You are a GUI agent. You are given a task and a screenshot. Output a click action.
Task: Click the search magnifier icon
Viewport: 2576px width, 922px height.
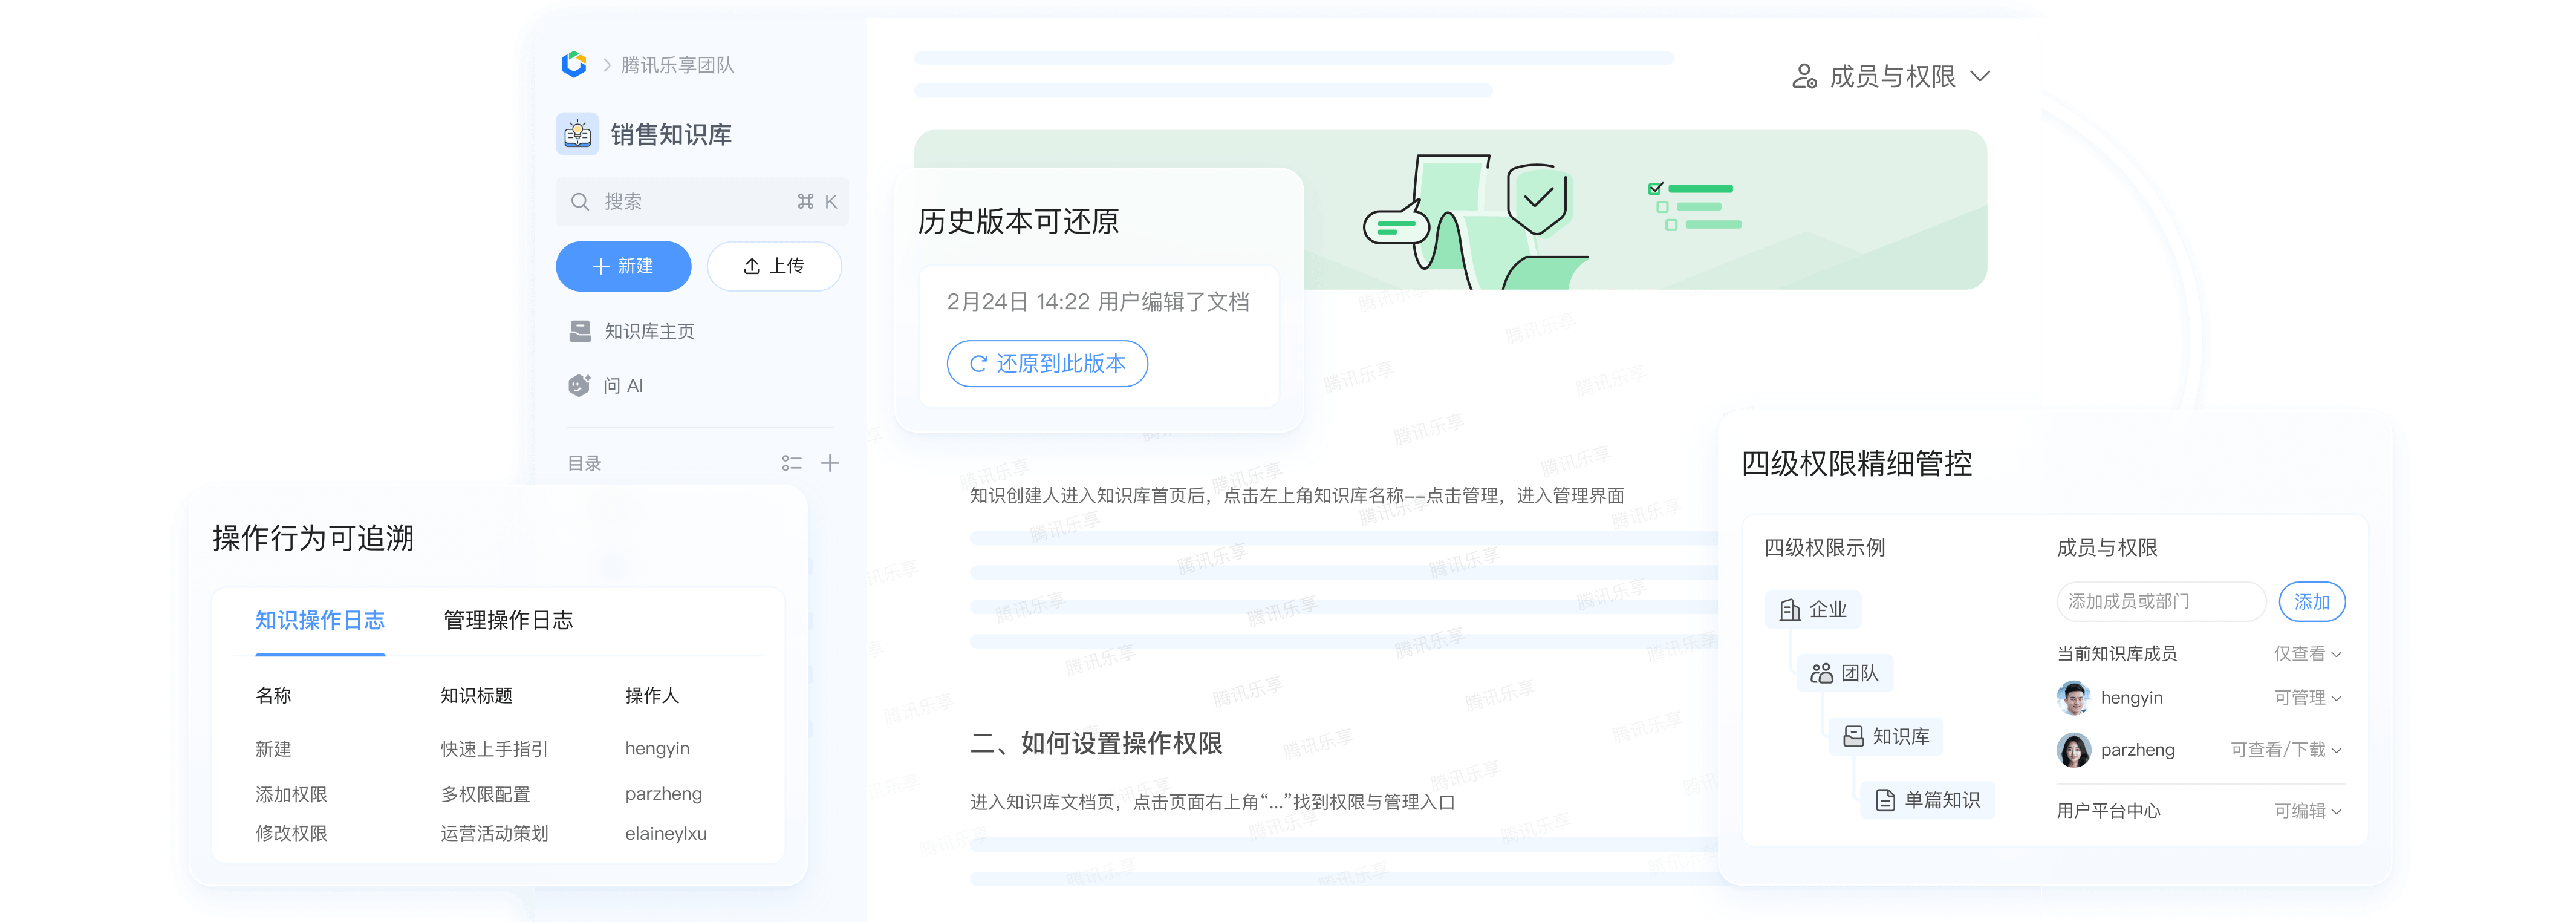pyautogui.click(x=580, y=202)
